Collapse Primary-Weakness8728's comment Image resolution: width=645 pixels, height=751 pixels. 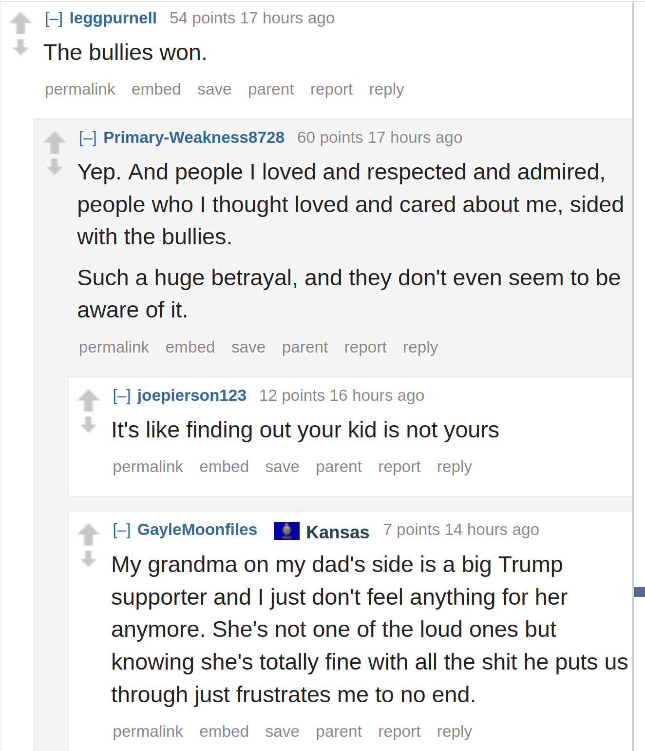[x=88, y=138]
